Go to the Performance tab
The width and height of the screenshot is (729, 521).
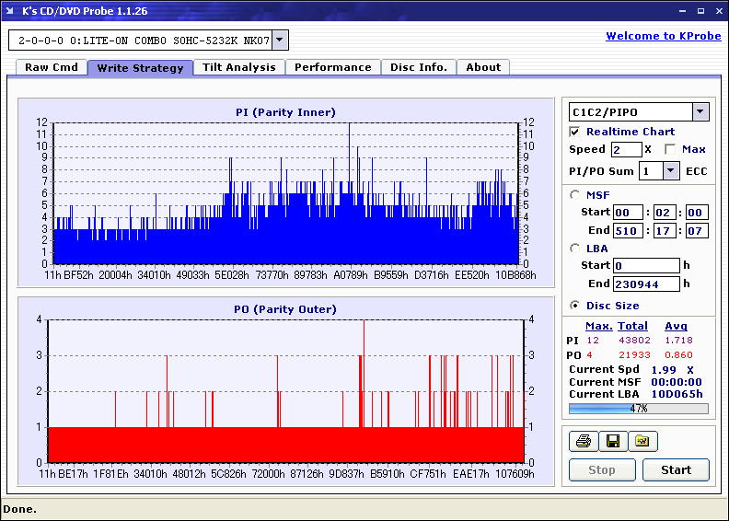tap(333, 67)
